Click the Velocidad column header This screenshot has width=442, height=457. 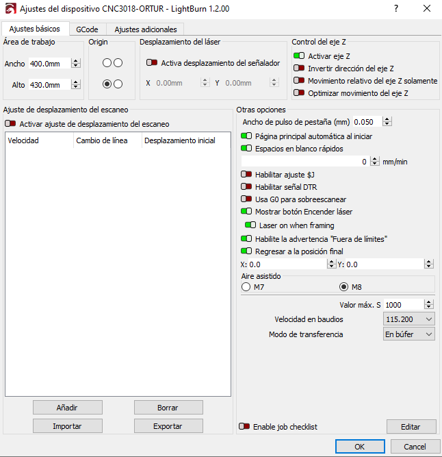click(39, 140)
